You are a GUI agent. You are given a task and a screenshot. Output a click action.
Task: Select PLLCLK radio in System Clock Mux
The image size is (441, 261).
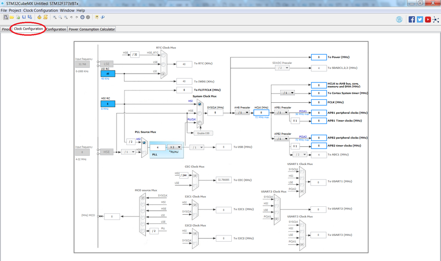tap(200, 123)
